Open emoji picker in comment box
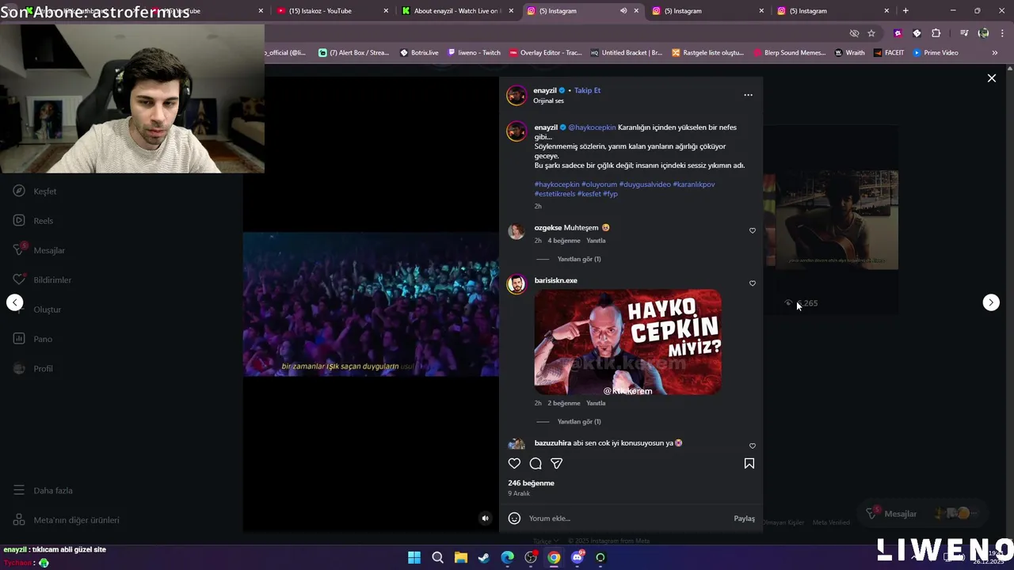1014x570 pixels. coord(514,519)
